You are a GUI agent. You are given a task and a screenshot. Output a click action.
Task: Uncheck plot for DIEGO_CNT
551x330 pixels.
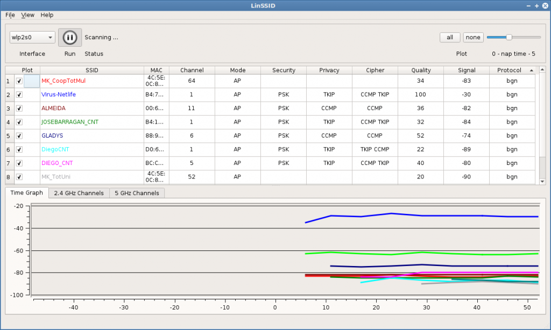click(19, 163)
